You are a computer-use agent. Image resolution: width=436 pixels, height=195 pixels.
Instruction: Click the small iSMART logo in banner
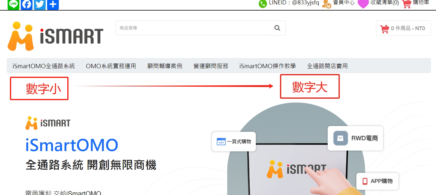(48, 123)
